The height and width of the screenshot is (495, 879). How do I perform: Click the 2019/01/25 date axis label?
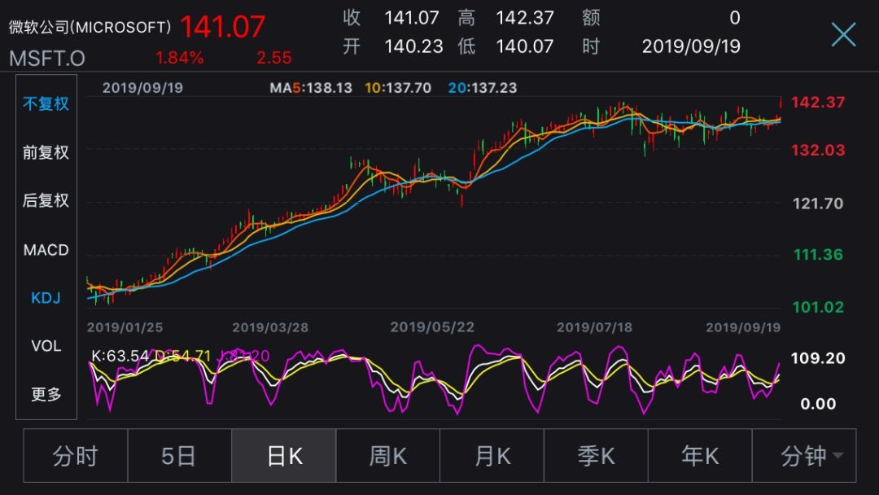[x=125, y=327]
